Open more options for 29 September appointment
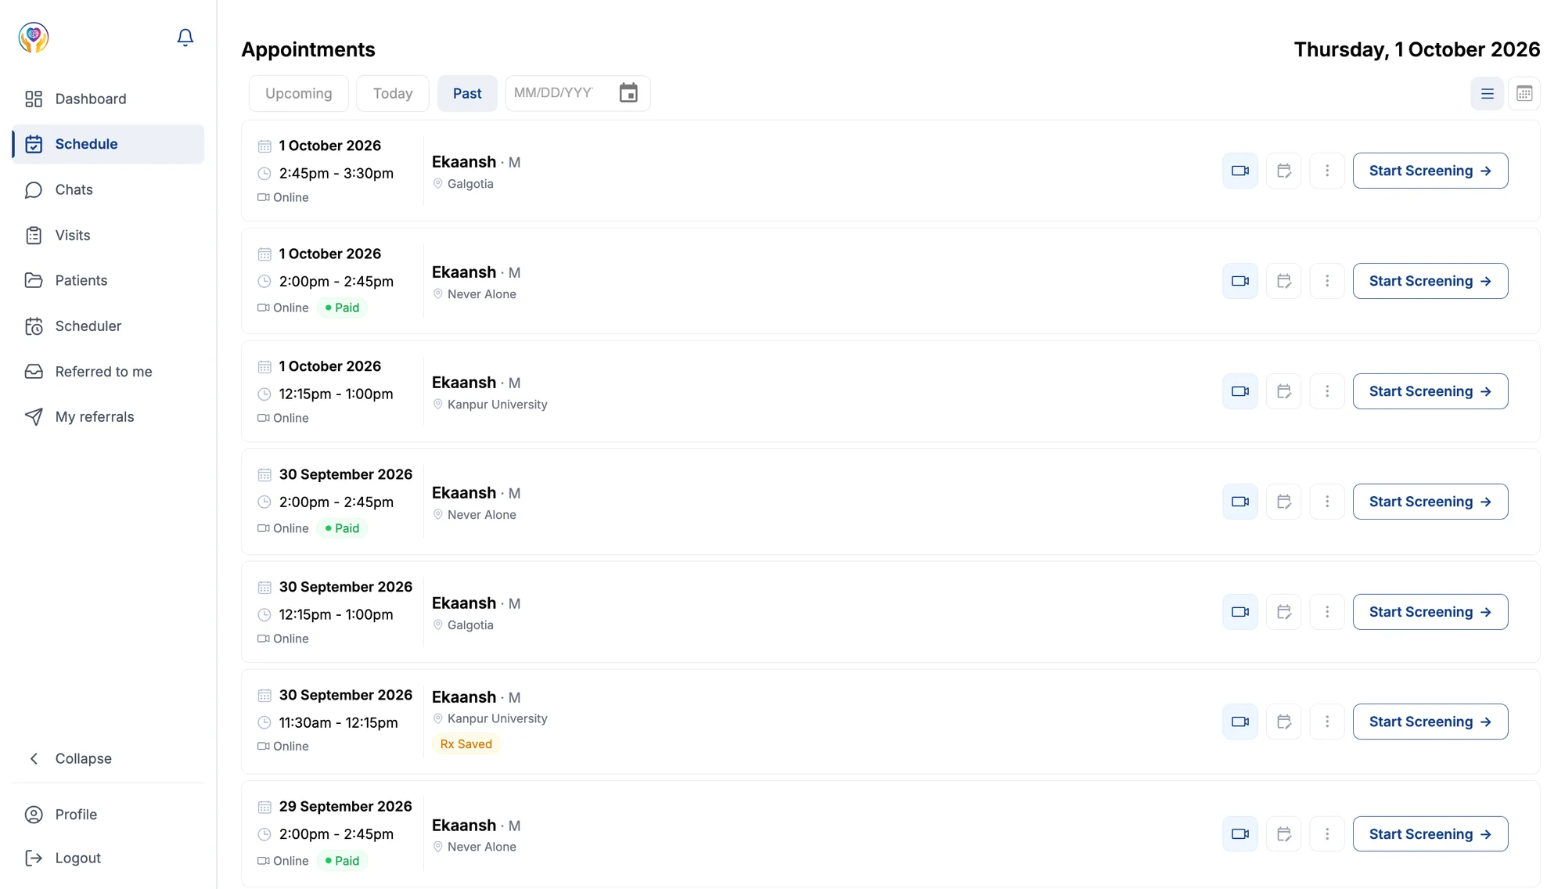The width and height of the screenshot is (1565, 889). pos(1327,834)
